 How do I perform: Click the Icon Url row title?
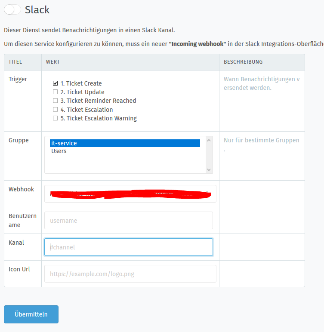[x=19, y=269]
